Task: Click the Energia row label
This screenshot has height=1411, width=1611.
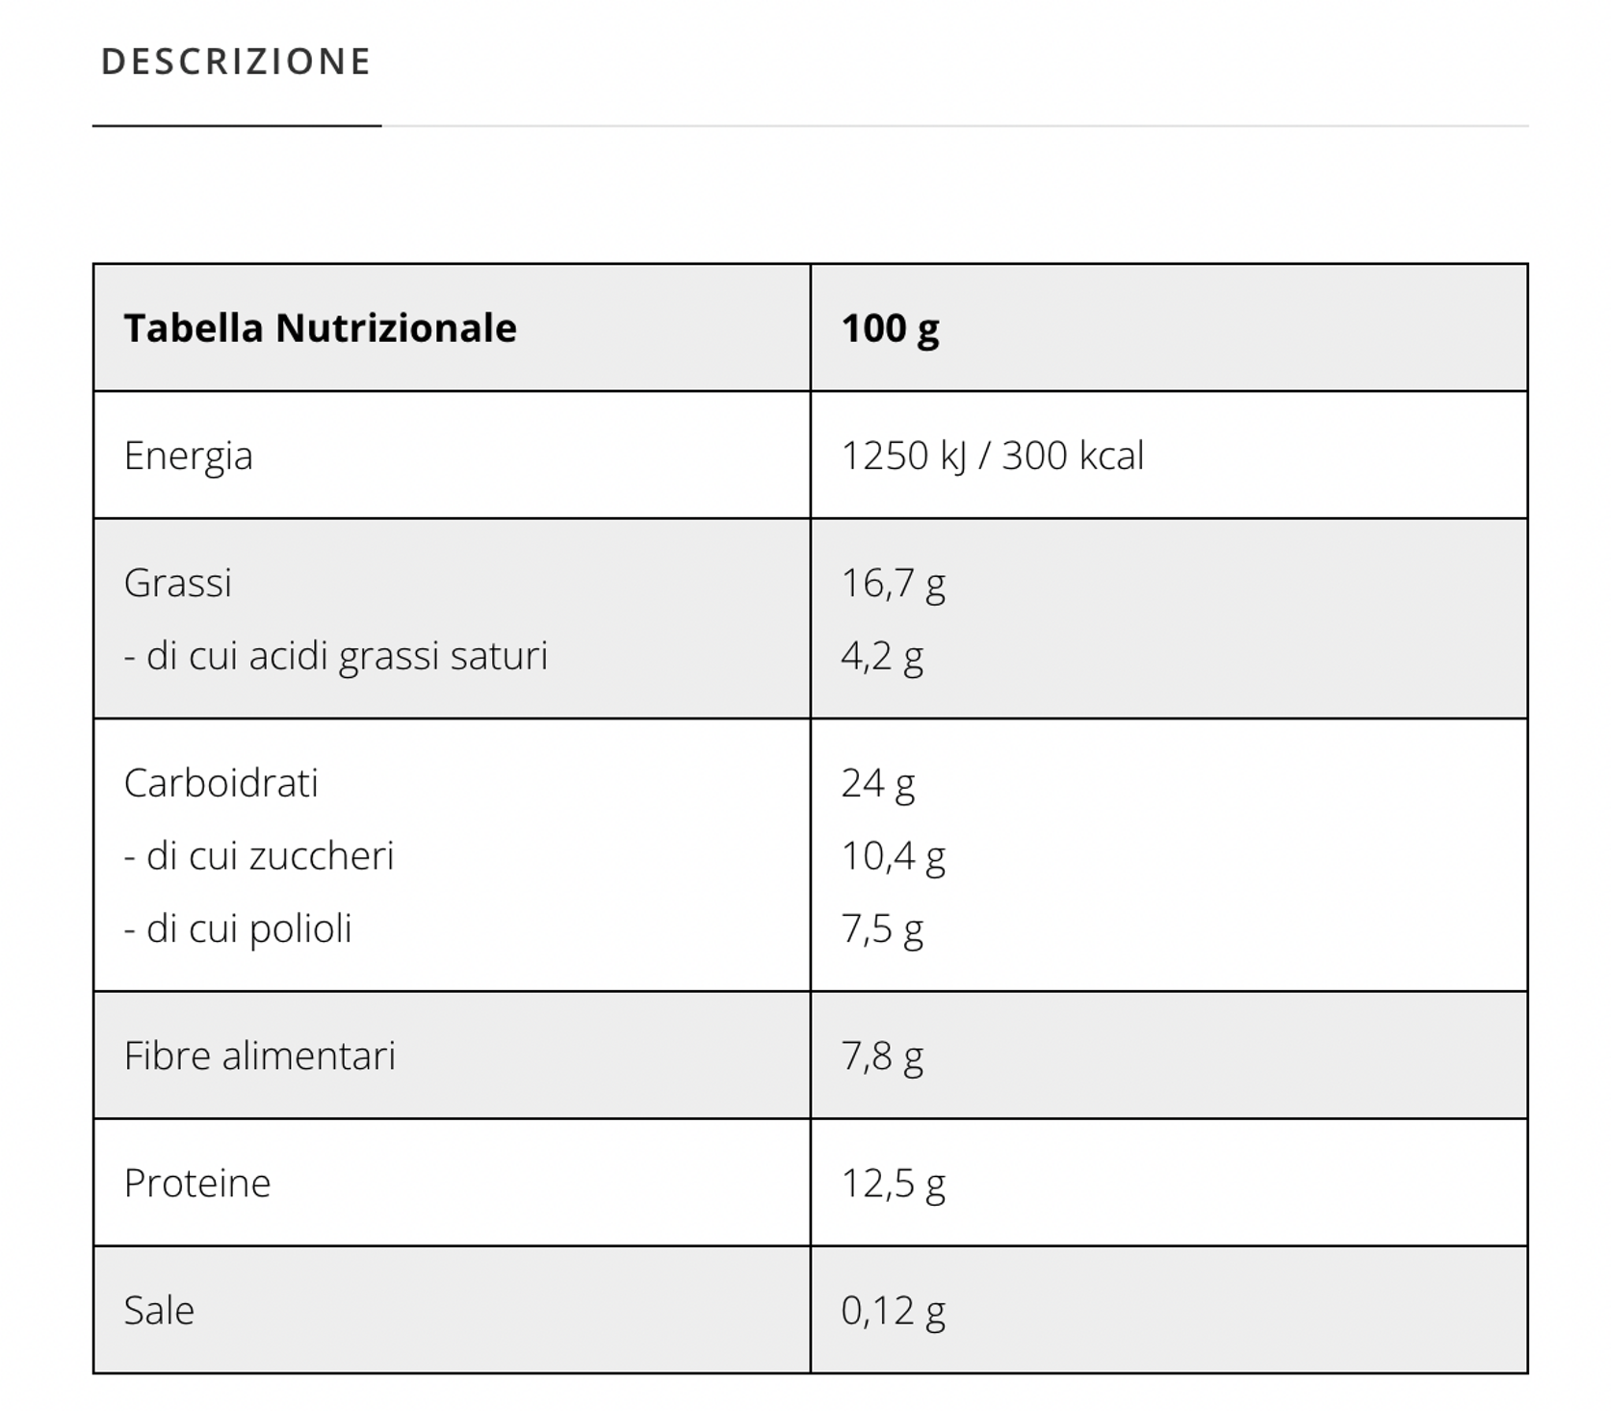Action: (x=189, y=456)
